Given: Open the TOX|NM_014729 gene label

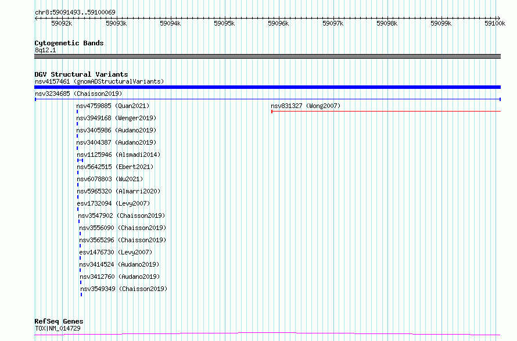Looking at the screenshot, I should [58, 328].
